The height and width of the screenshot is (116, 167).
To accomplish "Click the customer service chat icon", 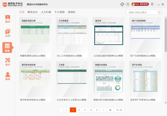I will [x=122, y=4].
